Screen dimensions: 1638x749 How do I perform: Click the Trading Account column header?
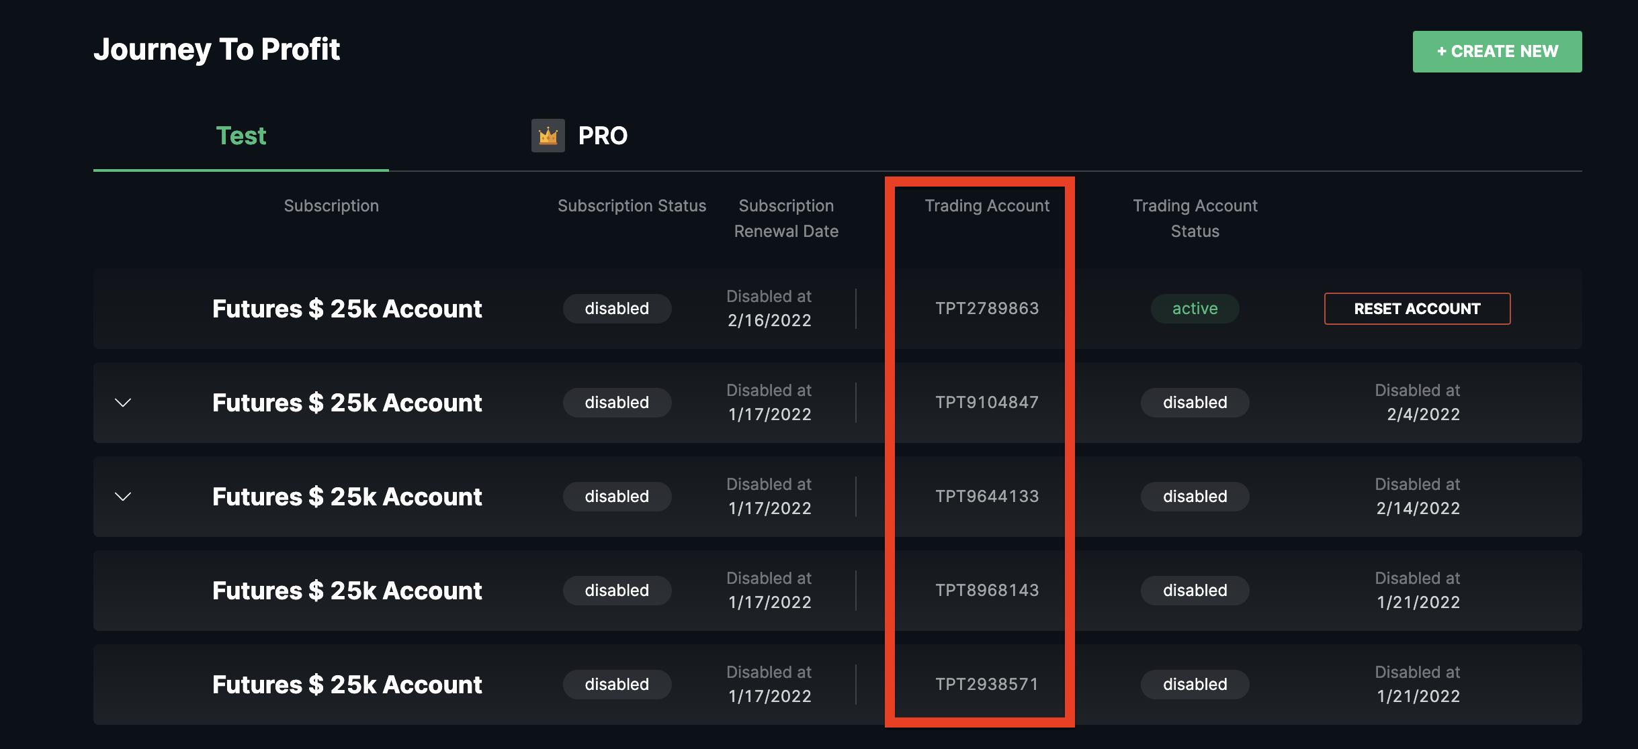click(987, 206)
